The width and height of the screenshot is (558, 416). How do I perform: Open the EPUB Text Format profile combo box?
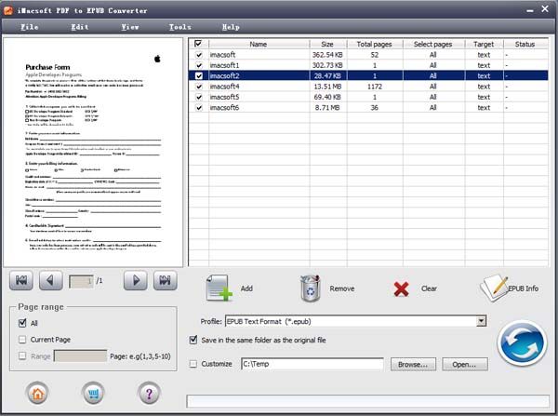pos(355,321)
